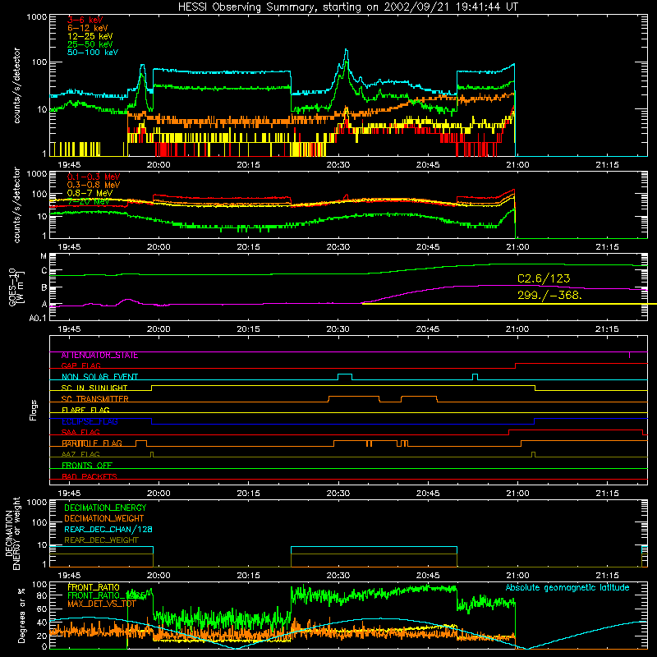
Task: Click the GOES-10 axis label
Action: 16,287
